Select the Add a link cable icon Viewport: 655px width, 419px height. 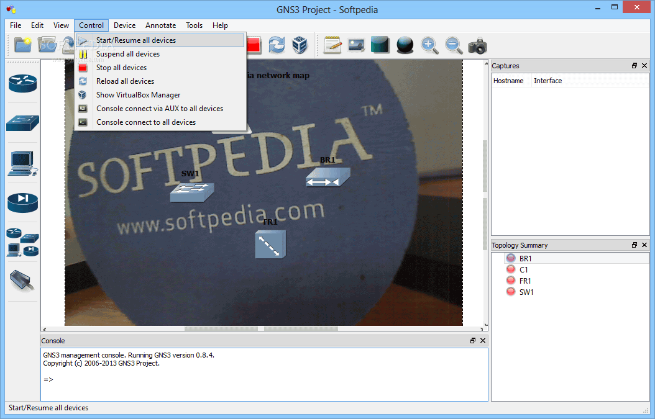point(22,281)
